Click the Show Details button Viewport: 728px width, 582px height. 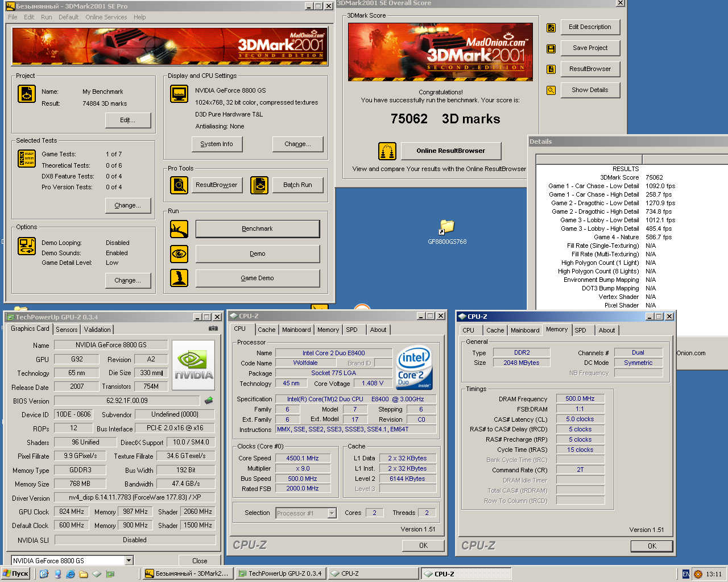point(590,90)
